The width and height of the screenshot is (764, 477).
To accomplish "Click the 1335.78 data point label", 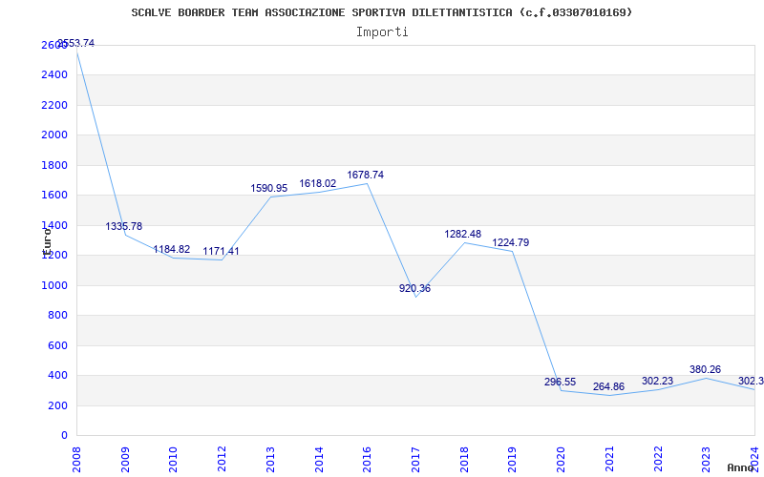I will point(124,226).
